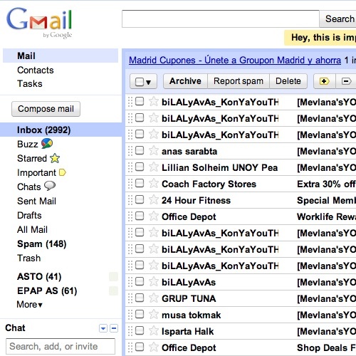Select the Lillian Solheim UNOY Pea checkbox
The width and height of the screenshot is (356, 356).
point(140,167)
